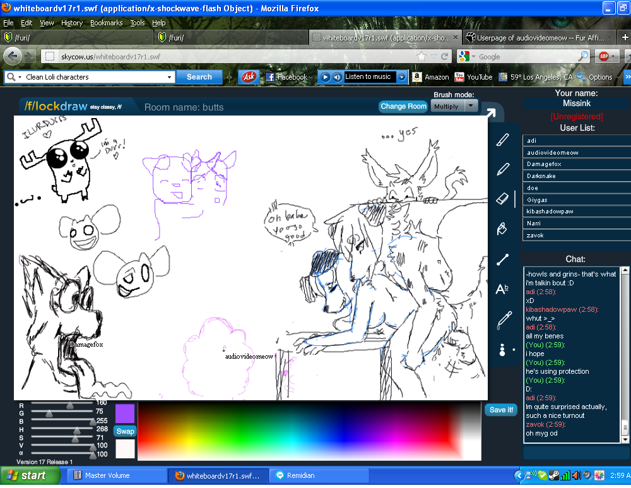The width and height of the screenshot is (631, 488).
Task: Click the Google search magnifier icon
Action: (x=582, y=56)
